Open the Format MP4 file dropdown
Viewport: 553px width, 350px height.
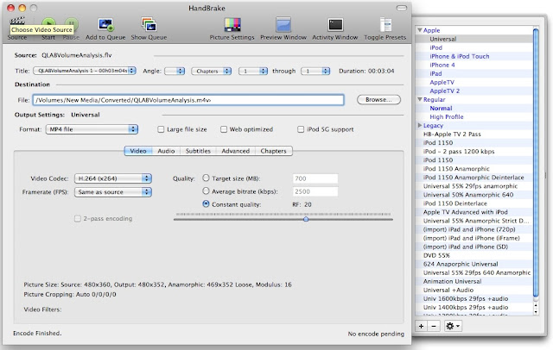[92, 129]
